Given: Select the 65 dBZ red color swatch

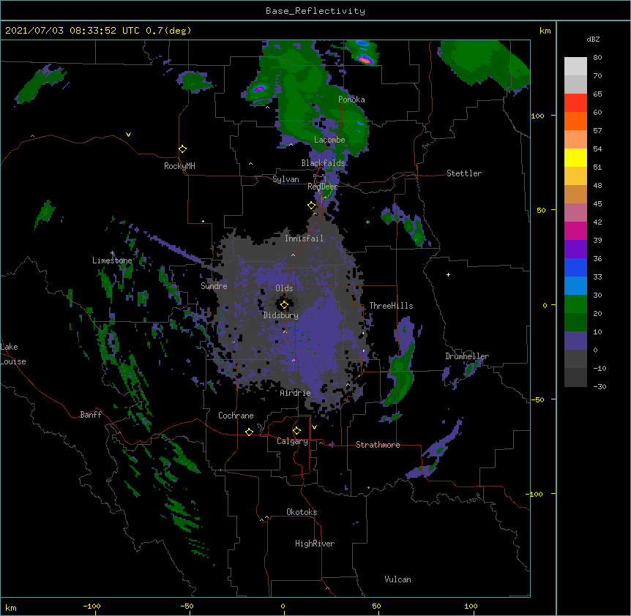Looking at the screenshot, I should point(575,103).
